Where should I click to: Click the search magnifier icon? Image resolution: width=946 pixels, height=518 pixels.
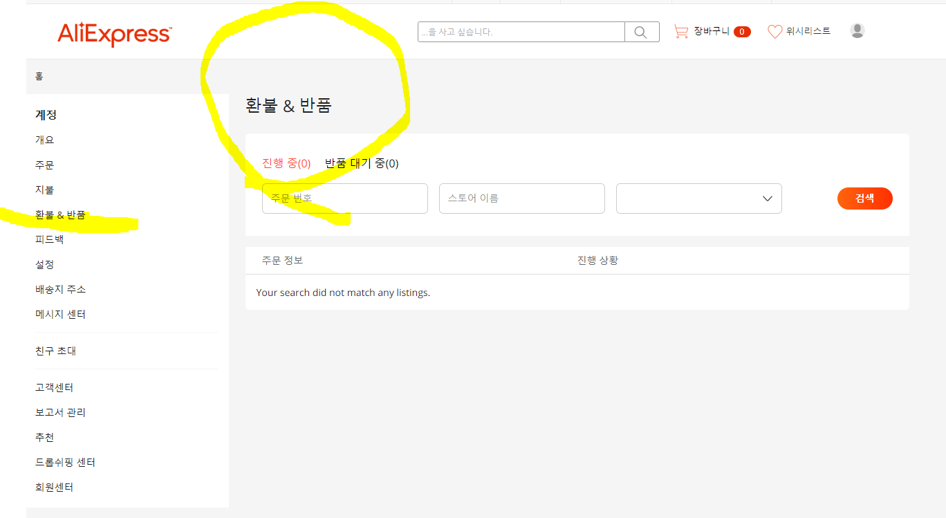click(x=640, y=31)
